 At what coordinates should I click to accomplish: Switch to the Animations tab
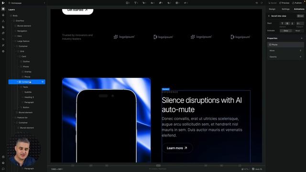299,9
